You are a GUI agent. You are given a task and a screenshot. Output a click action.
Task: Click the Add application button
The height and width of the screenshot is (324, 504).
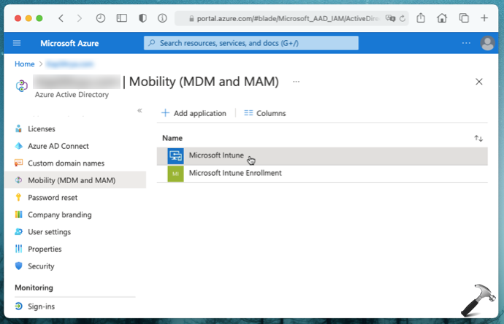coord(194,113)
